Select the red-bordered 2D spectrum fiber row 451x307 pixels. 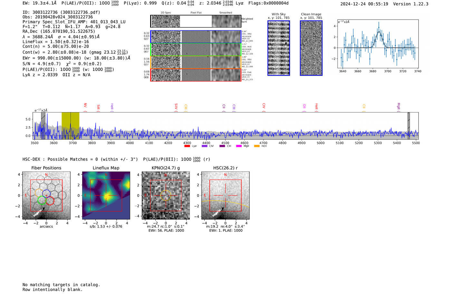click(196, 75)
